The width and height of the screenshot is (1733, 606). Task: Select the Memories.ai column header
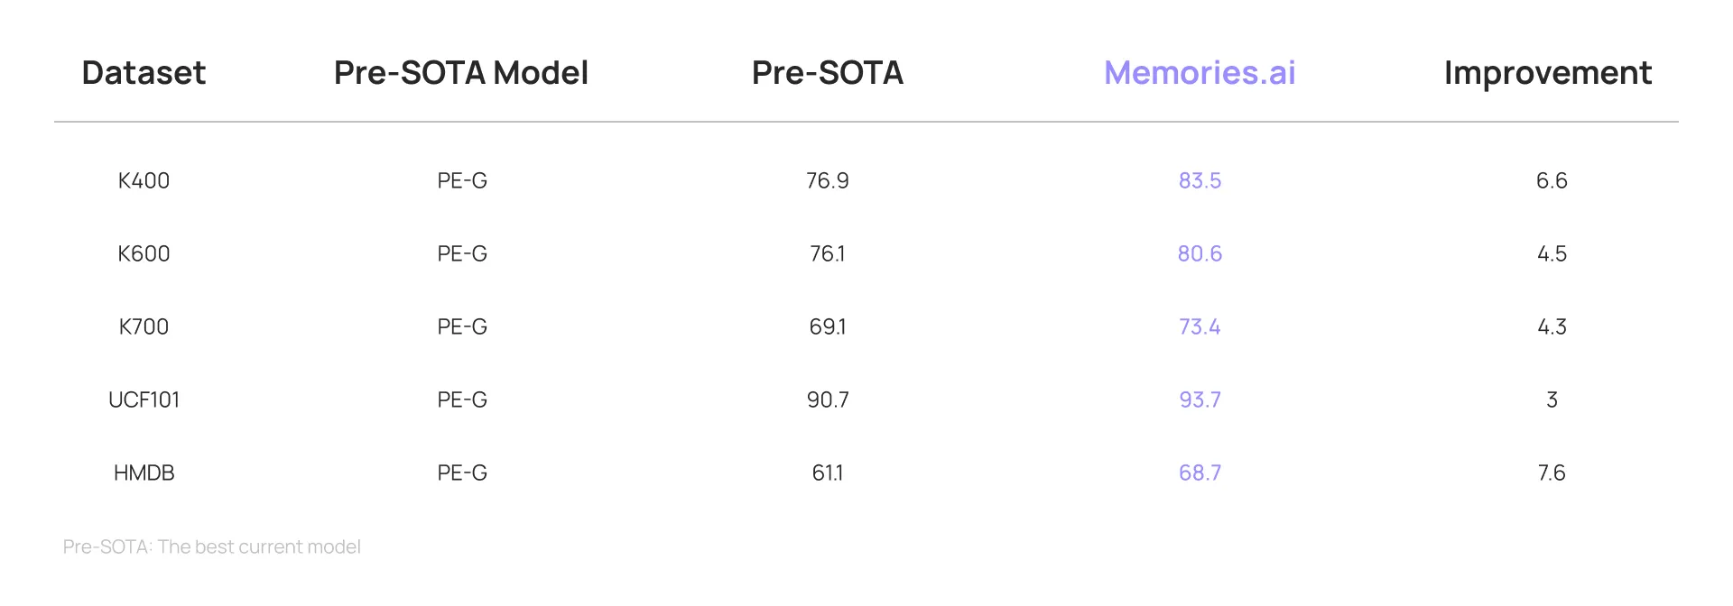coord(1199,73)
